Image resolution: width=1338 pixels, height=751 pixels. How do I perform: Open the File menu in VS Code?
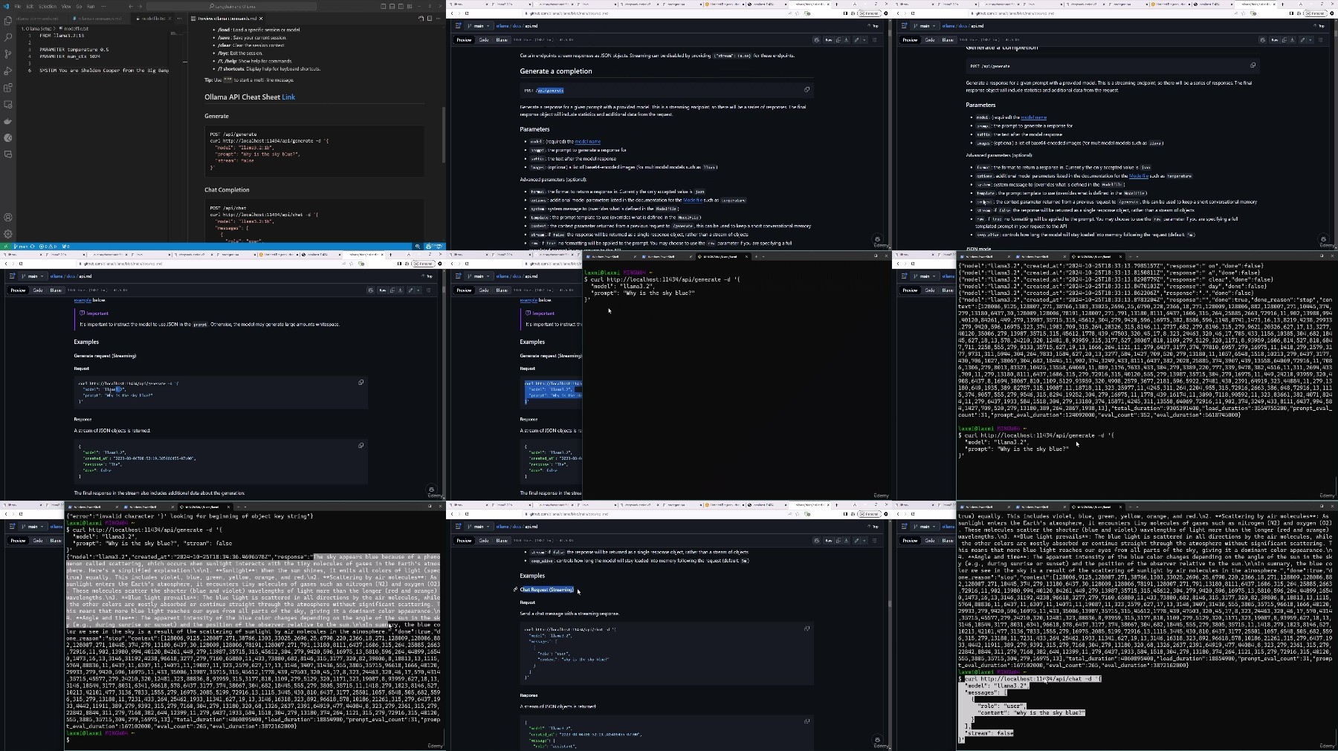coord(18,6)
